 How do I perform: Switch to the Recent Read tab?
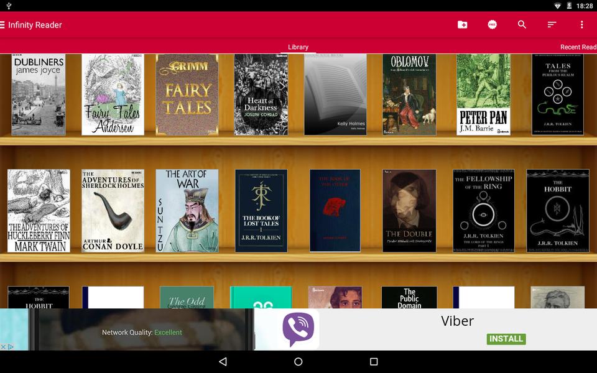pyautogui.click(x=578, y=47)
